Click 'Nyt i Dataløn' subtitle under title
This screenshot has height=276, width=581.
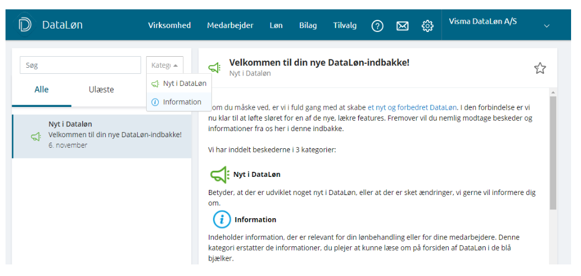(250, 73)
